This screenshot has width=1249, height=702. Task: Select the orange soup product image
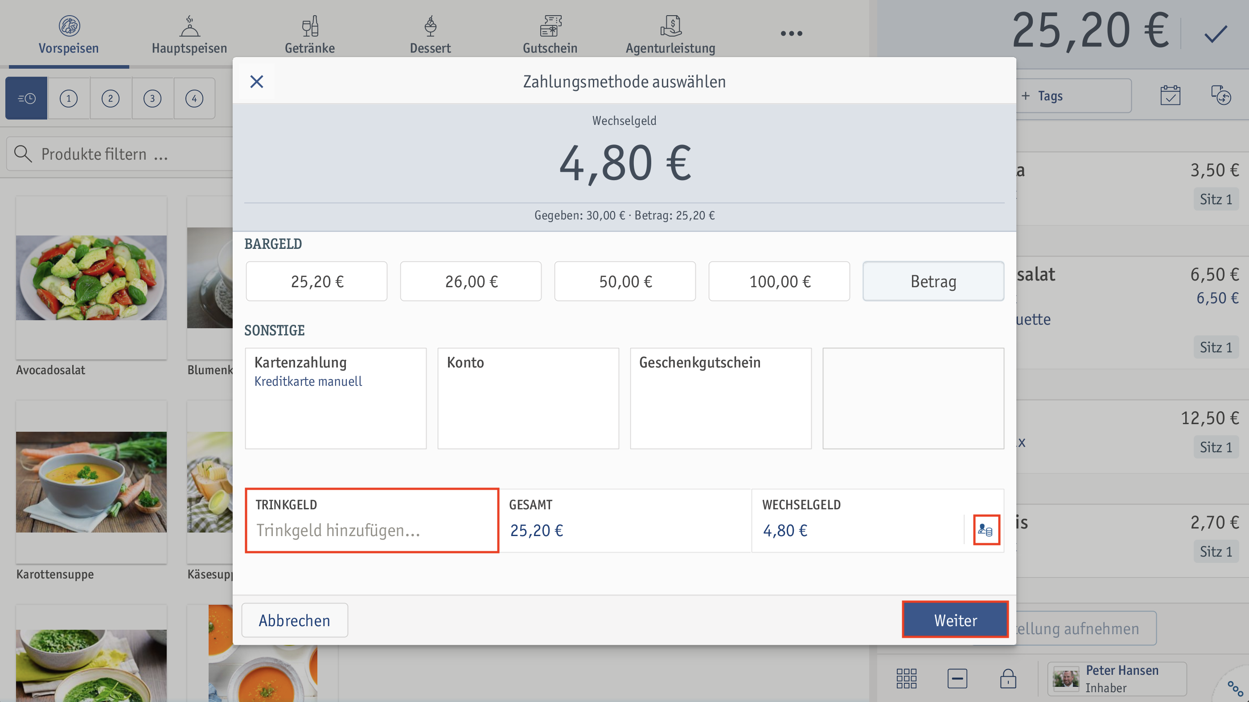click(263, 653)
